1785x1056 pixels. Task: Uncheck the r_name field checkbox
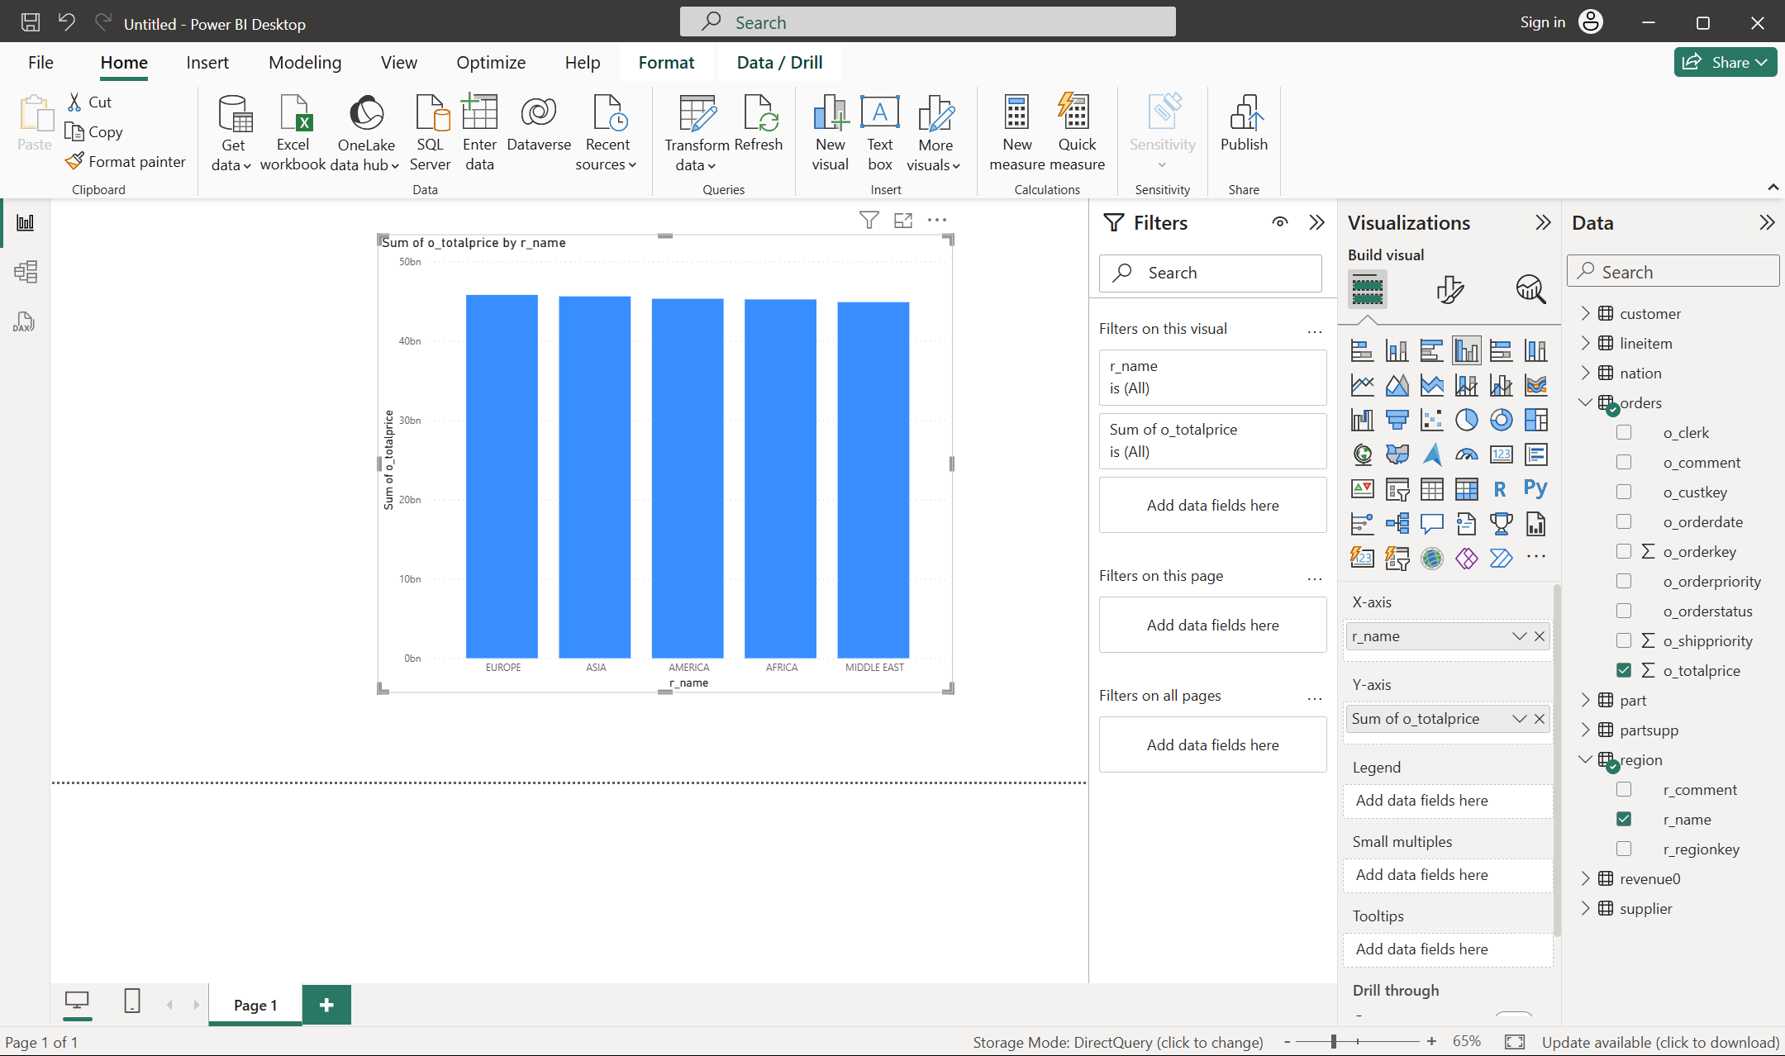coord(1624,819)
